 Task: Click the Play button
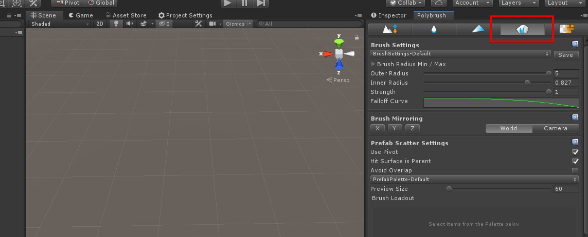coord(227,3)
